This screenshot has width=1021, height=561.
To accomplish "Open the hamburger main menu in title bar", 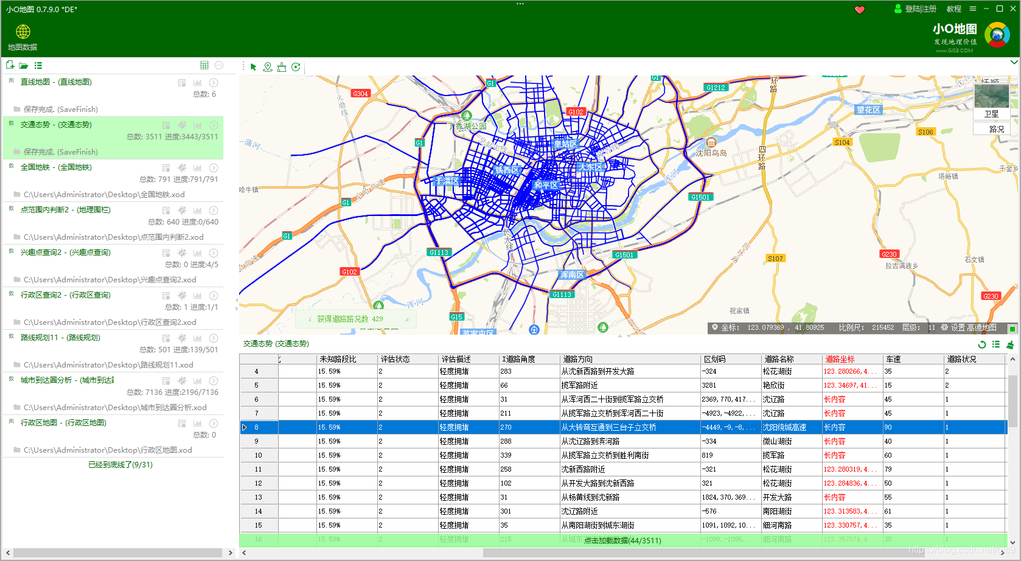I will pos(973,9).
